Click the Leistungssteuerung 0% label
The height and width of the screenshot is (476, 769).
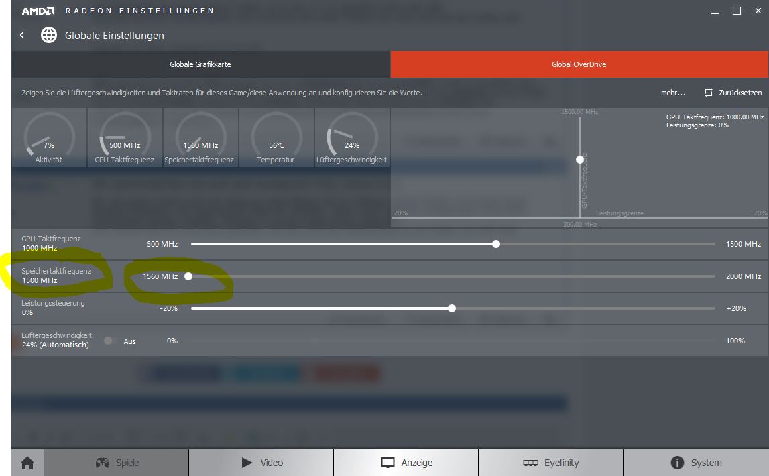(x=53, y=308)
